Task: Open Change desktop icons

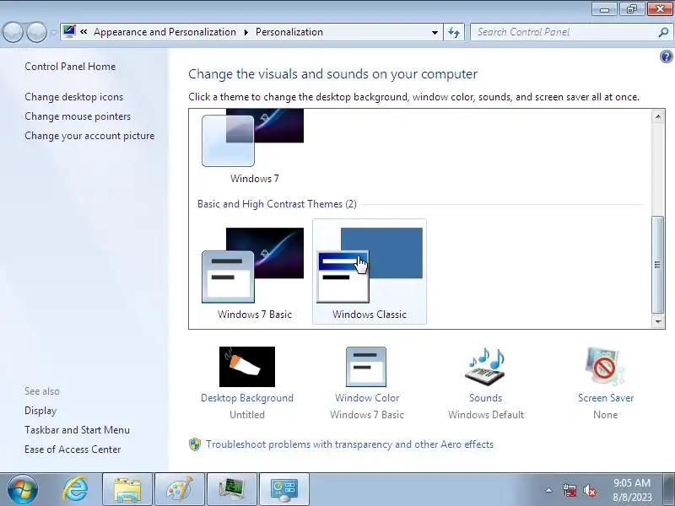Action: tap(74, 97)
